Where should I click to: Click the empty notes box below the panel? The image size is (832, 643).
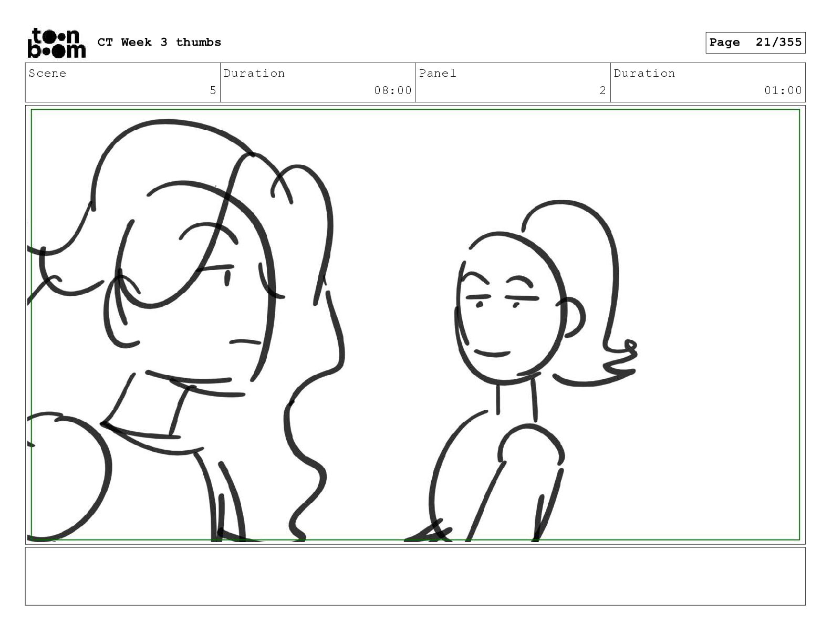(x=415, y=576)
